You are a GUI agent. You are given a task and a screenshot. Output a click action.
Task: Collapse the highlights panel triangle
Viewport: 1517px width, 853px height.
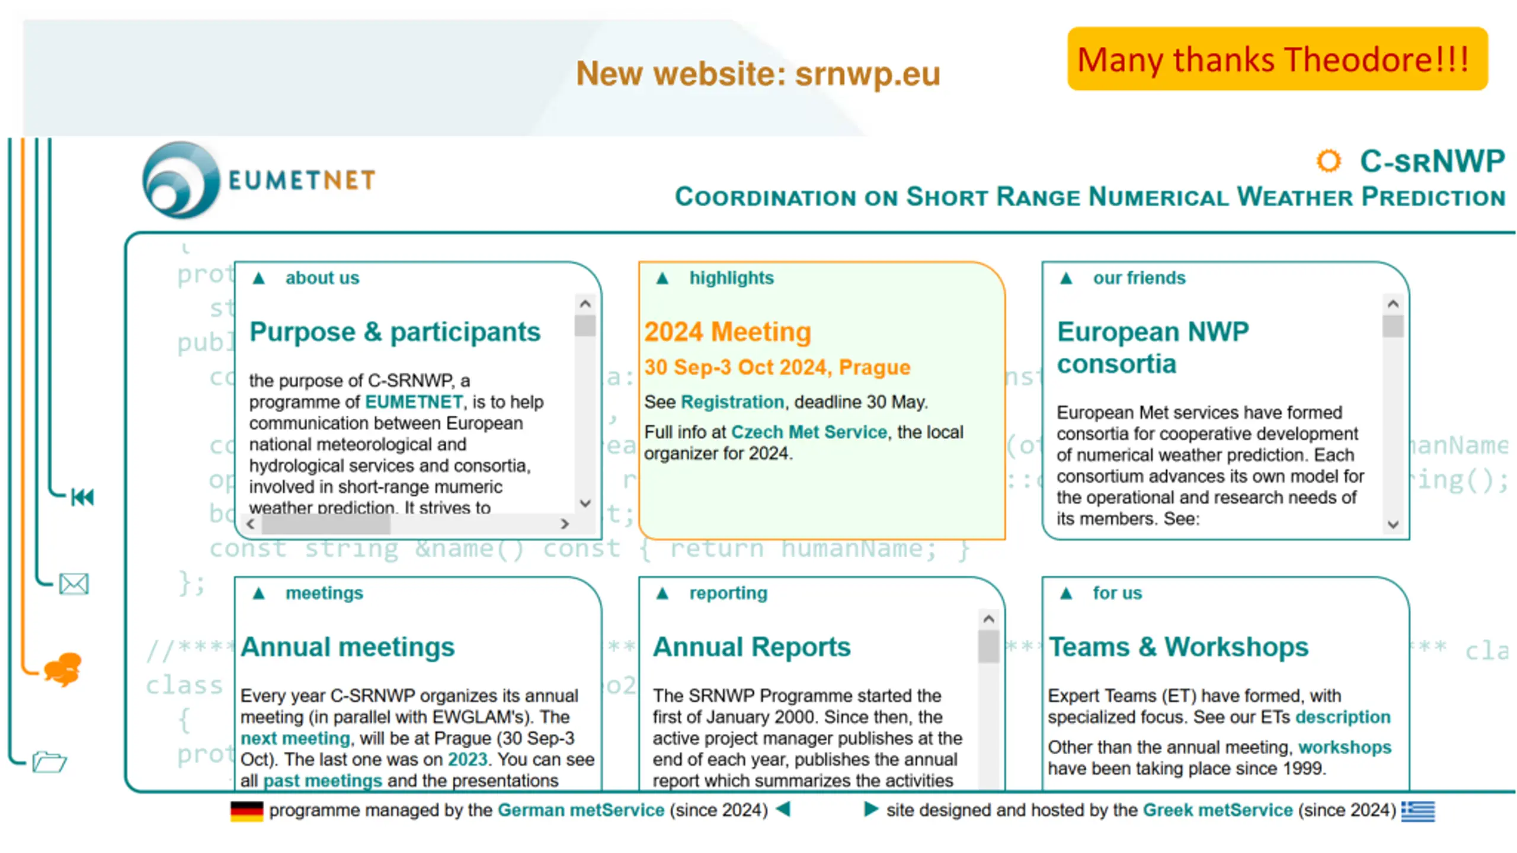coord(662,278)
